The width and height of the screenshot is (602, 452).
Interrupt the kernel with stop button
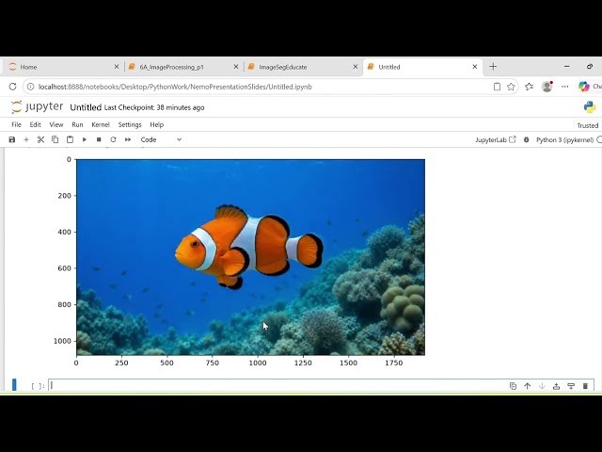[x=99, y=139]
